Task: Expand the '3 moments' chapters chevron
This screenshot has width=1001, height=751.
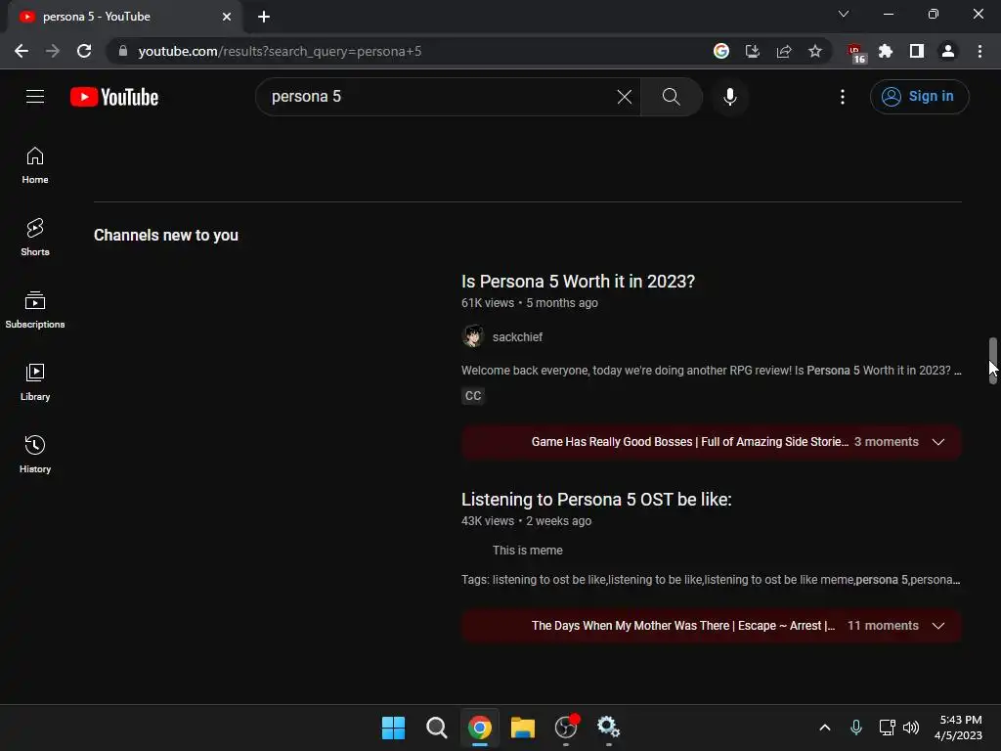Action: point(937,442)
